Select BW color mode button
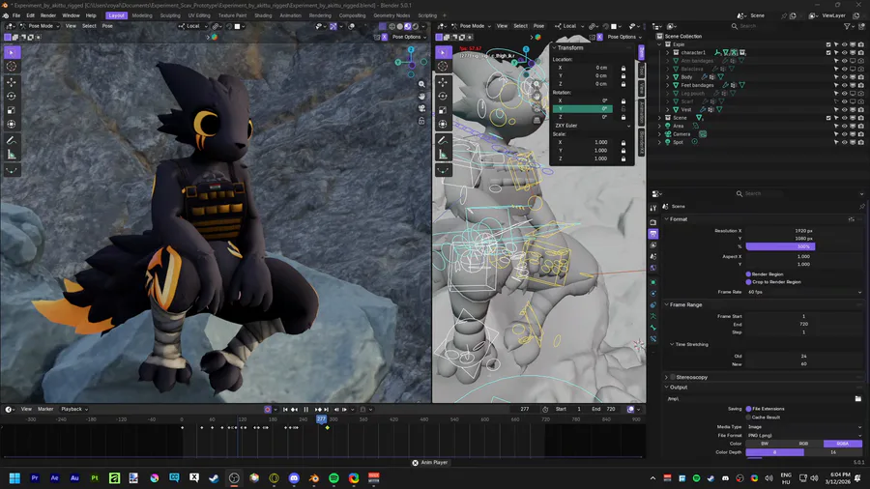The width and height of the screenshot is (870, 489). pos(765,445)
